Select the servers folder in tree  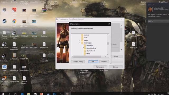coord(85,35)
